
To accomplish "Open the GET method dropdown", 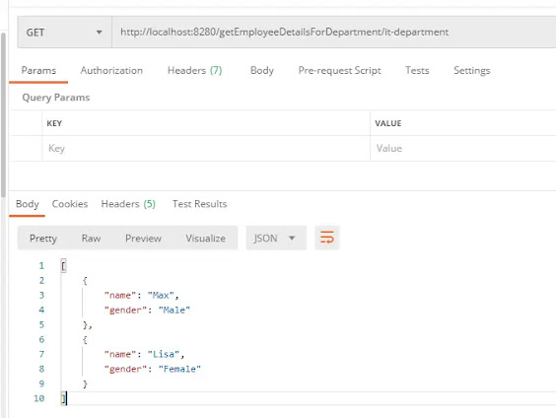I will [x=64, y=33].
